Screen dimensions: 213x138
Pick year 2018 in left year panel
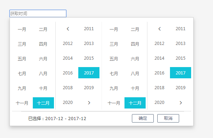(68, 88)
